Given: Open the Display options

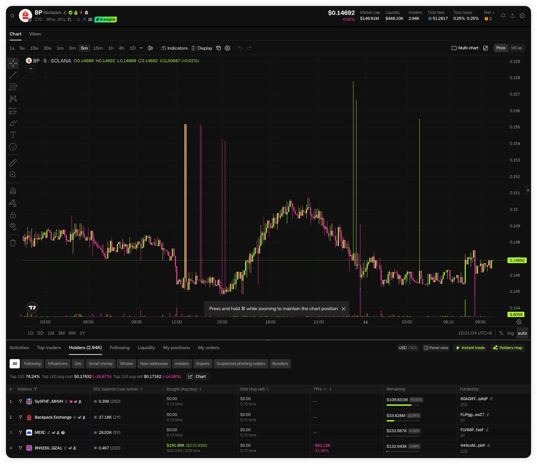Looking at the screenshot, I should 202,48.
